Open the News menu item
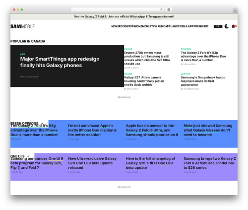Viewport: 248px width, 210px height. tap(115, 26)
